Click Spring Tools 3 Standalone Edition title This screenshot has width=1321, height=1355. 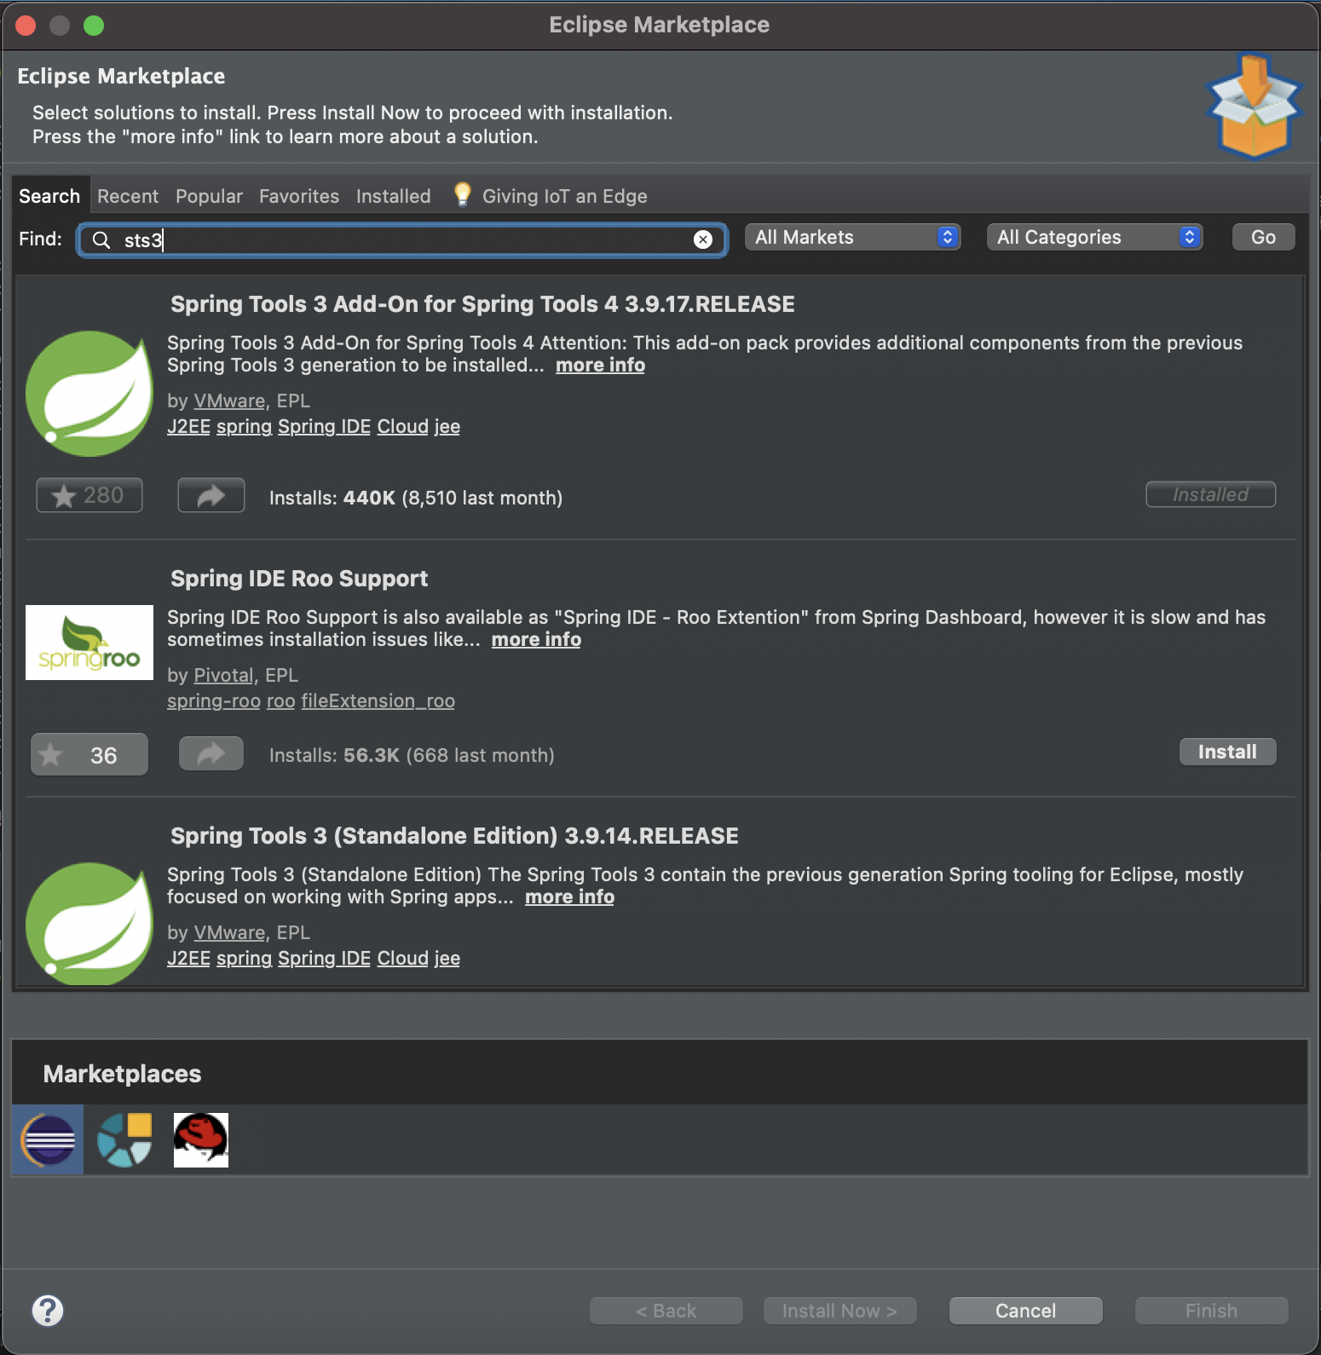(x=454, y=836)
